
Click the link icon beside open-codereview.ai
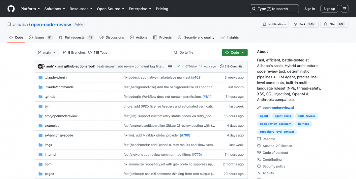pyautogui.click(x=259, y=108)
